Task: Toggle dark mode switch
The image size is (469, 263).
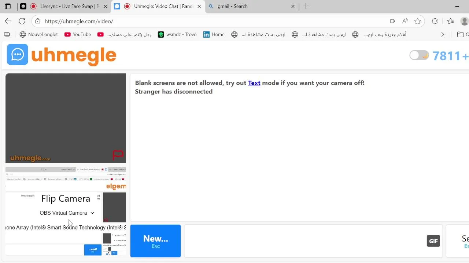Action: coord(419,55)
